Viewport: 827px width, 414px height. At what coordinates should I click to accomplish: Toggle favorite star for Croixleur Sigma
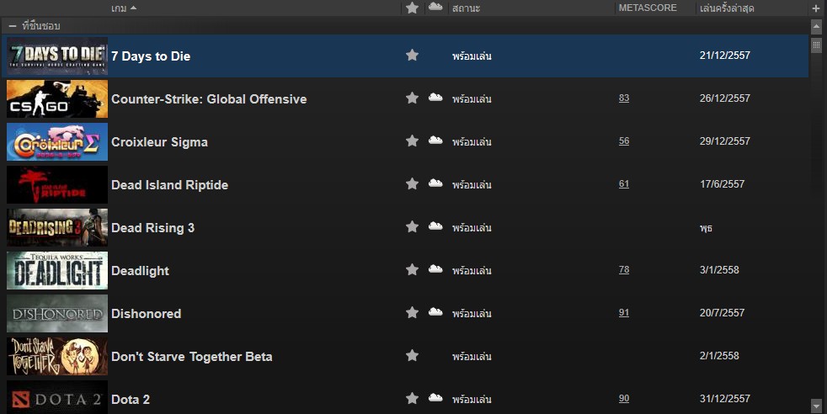coord(412,141)
